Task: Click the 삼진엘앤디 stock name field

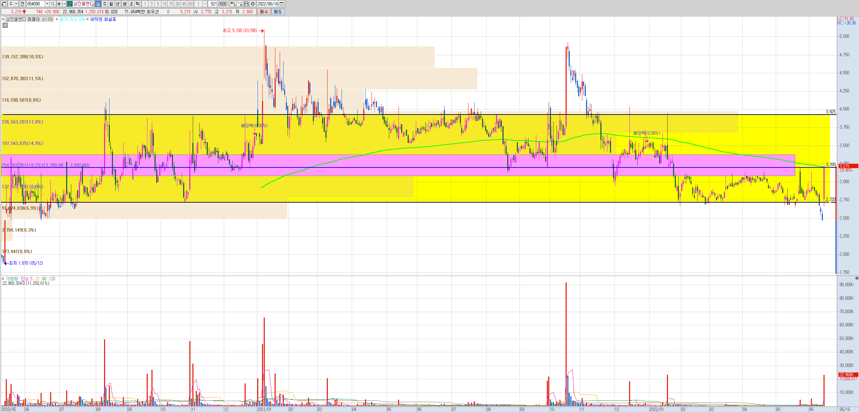Action: point(84,4)
